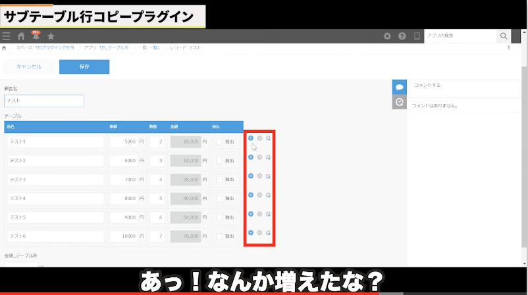Click the search magnifier icon
Screen dimensions: 528x295
pos(504,36)
